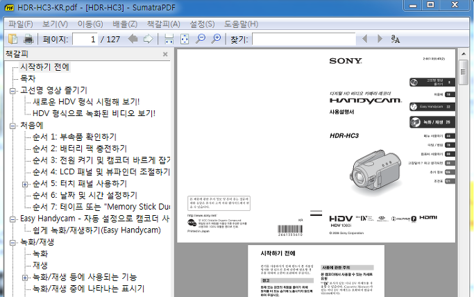Open 순서 4: LCD 패널 bookmark
This screenshot has width=474, height=297.
[101, 172]
